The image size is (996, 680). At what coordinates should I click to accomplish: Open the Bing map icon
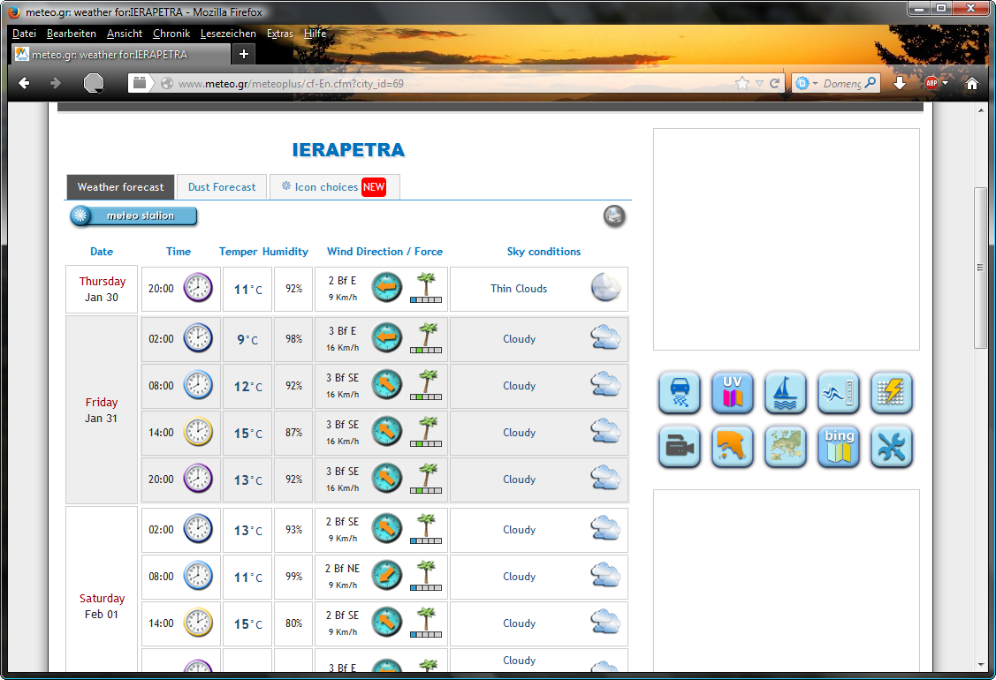pyautogui.click(x=839, y=446)
